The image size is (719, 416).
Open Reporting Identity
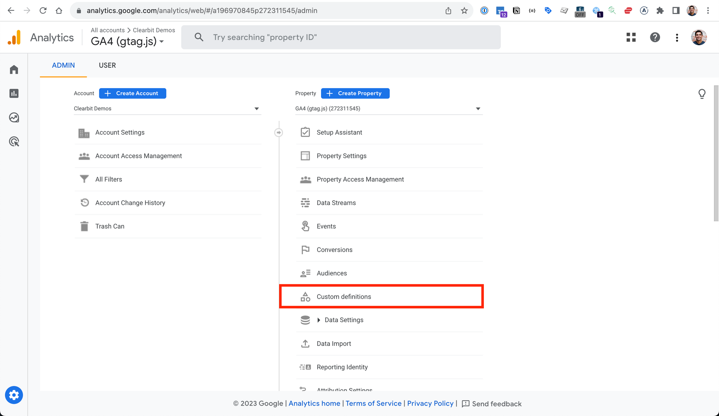click(389, 367)
